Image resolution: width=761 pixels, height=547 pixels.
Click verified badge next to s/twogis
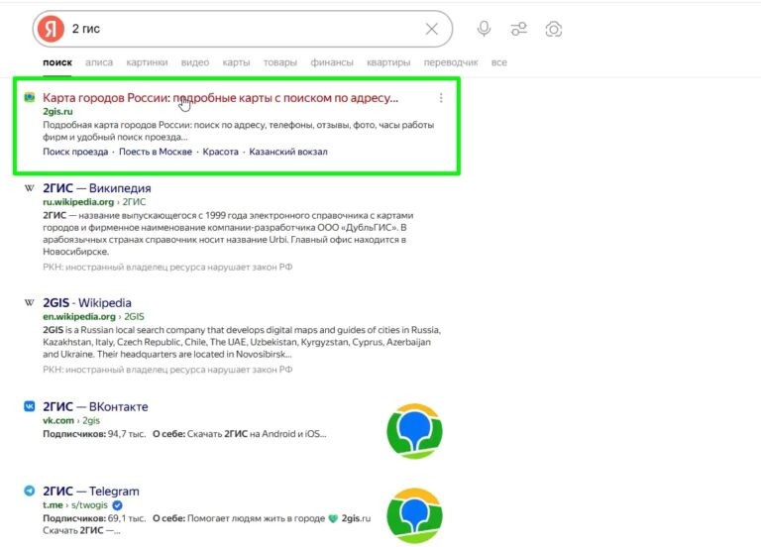pos(117,505)
